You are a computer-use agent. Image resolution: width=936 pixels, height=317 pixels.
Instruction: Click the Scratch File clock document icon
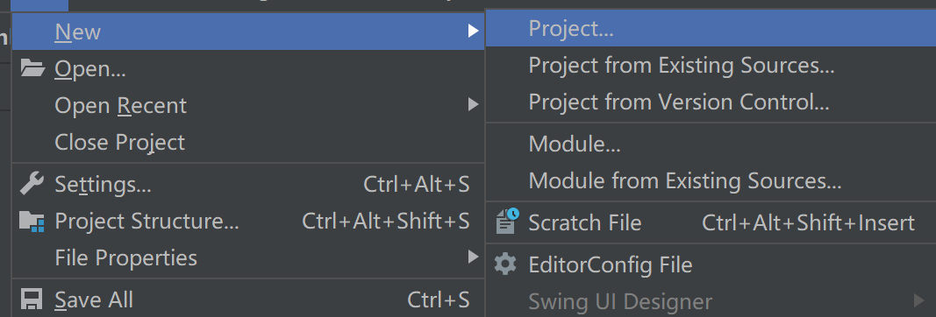(507, 221)
